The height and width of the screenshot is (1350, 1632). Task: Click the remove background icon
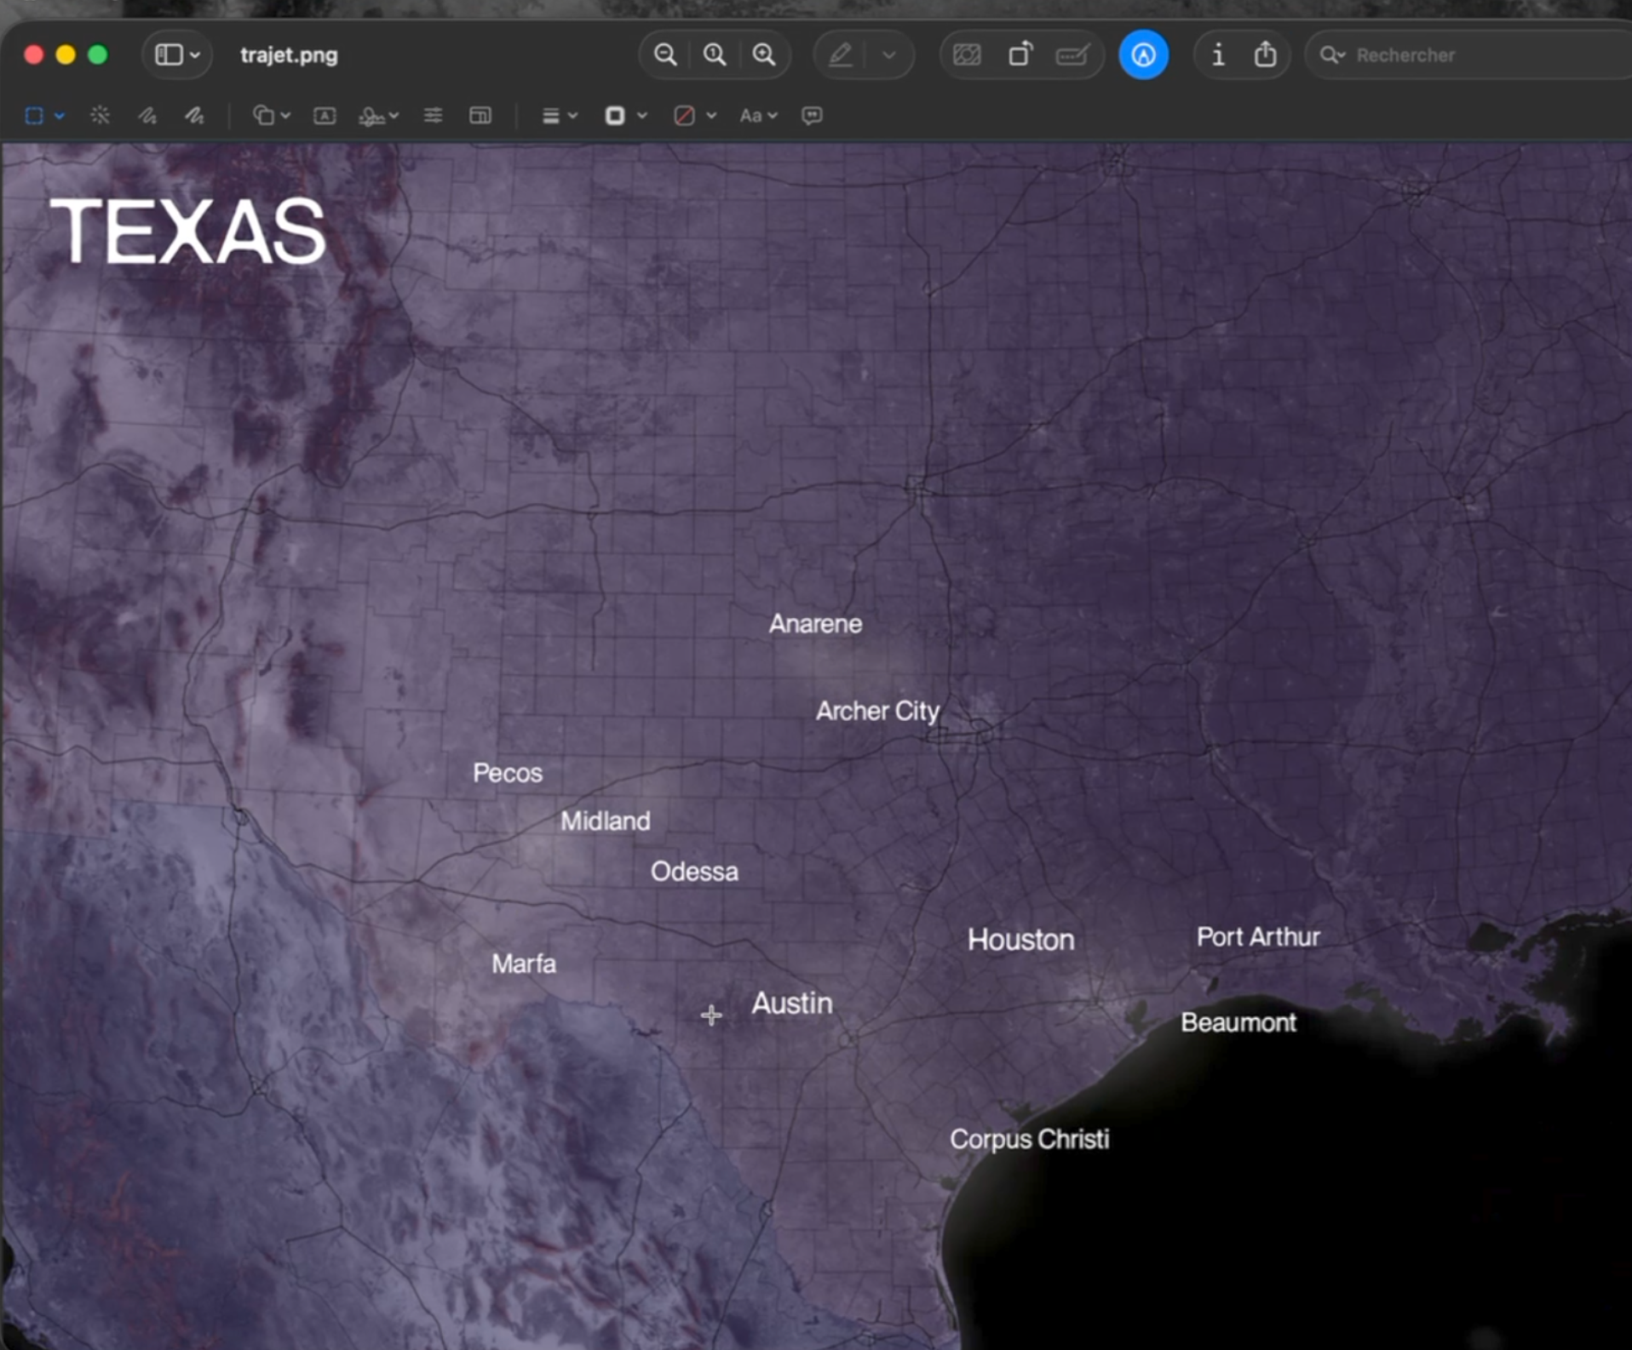click(967, 55)
